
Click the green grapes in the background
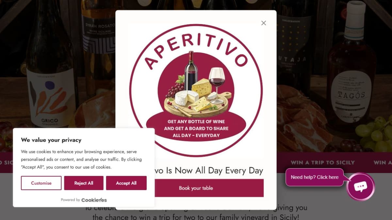coord(376,134)
